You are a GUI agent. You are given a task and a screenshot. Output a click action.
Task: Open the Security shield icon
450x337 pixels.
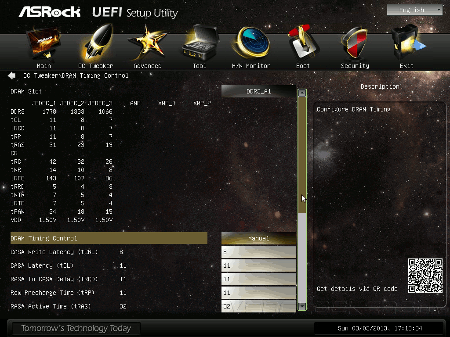tap(355, 43)
